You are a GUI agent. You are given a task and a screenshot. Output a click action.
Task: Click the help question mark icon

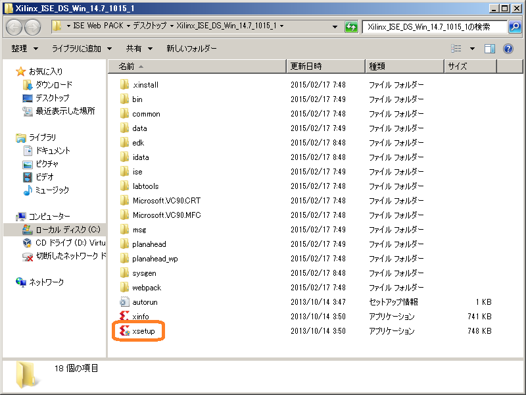508,49
